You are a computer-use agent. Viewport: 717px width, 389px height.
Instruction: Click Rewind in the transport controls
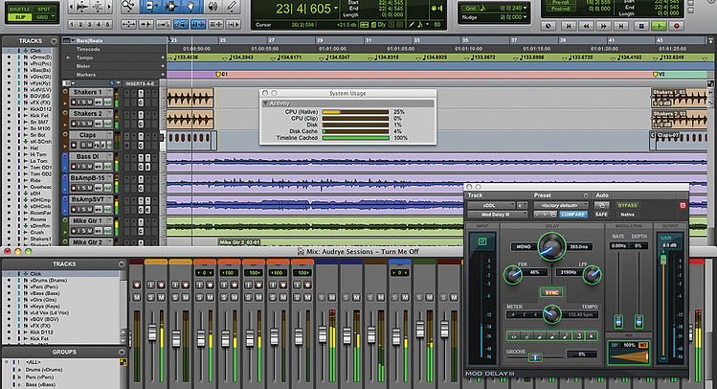(x=586, y=26)
